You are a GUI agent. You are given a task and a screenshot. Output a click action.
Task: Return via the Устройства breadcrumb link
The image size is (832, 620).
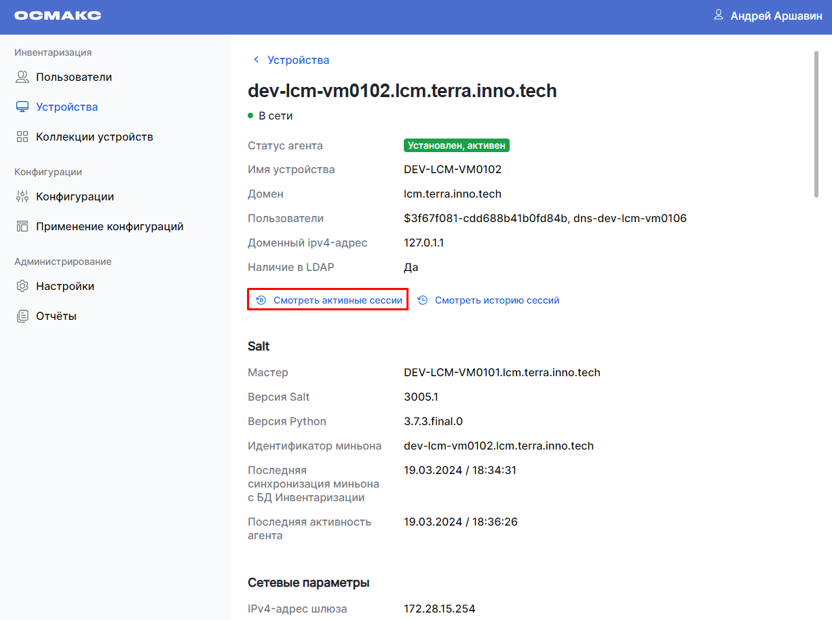click(298, 60)
